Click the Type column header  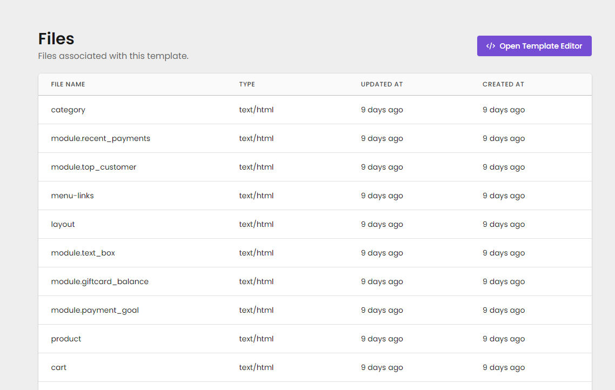pyautogui.click(x=247, y=84)
